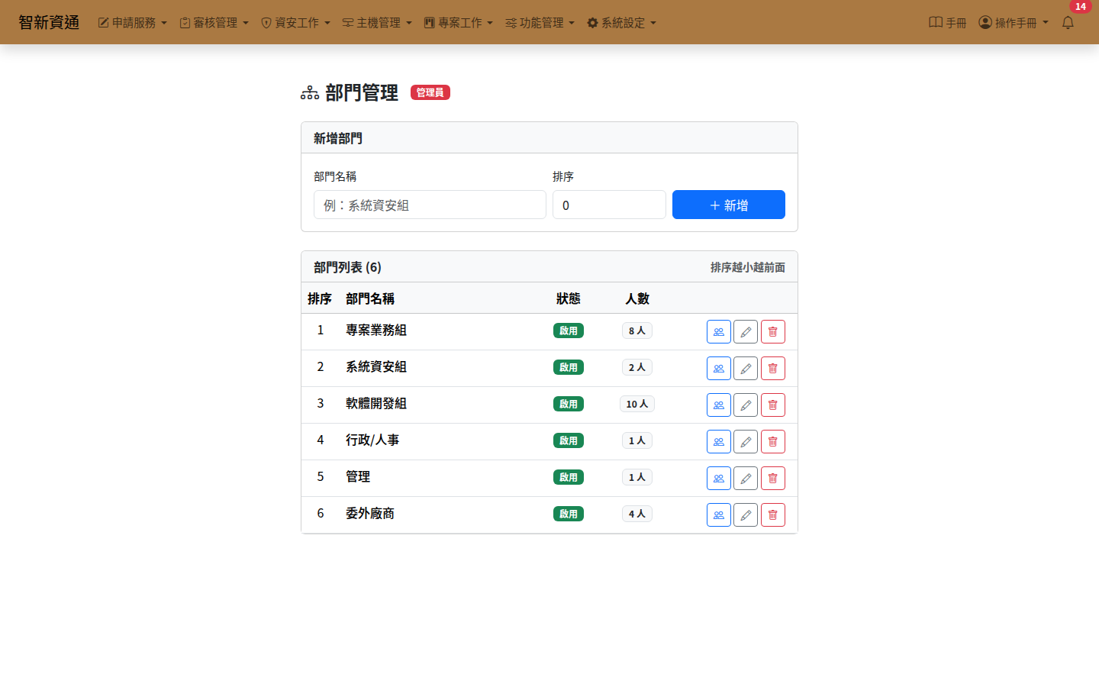Open the 手冊 manual link
Screen dimensions: 1099x687
point(948,23)
